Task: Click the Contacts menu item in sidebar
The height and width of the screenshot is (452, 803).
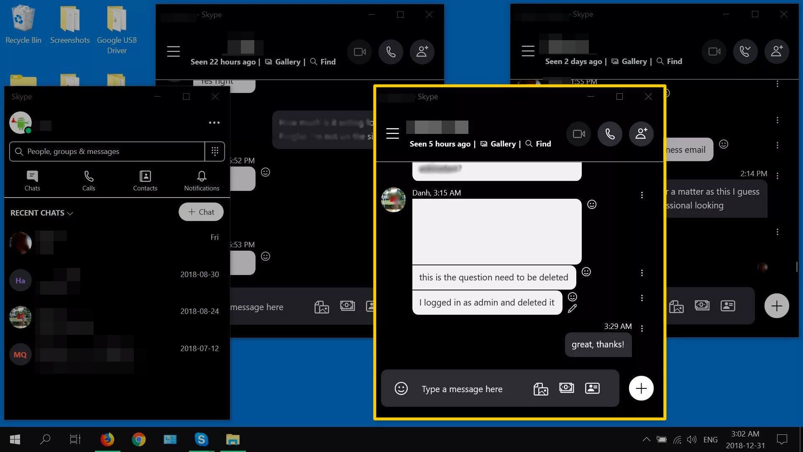Action: [x=145, y=180]
